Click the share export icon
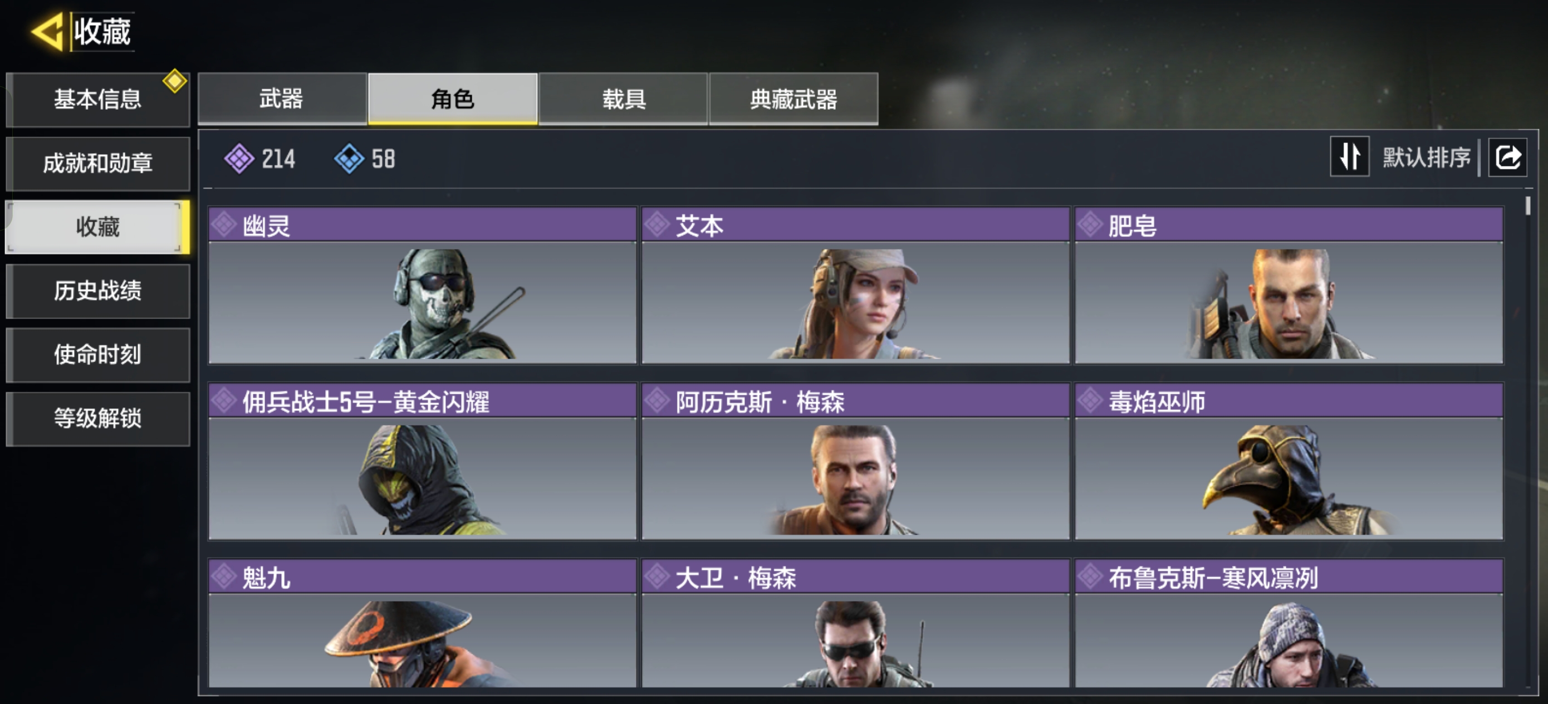 click(x=1507, y=158)
